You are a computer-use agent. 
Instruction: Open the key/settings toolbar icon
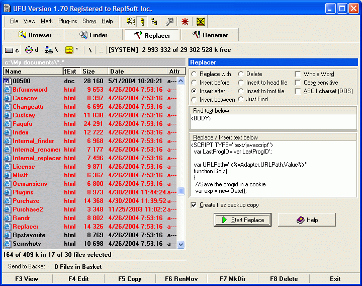tap(169, 22)
